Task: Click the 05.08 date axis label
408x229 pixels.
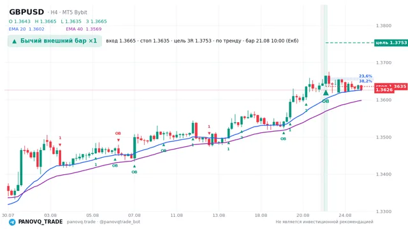Action: (92, 215)
